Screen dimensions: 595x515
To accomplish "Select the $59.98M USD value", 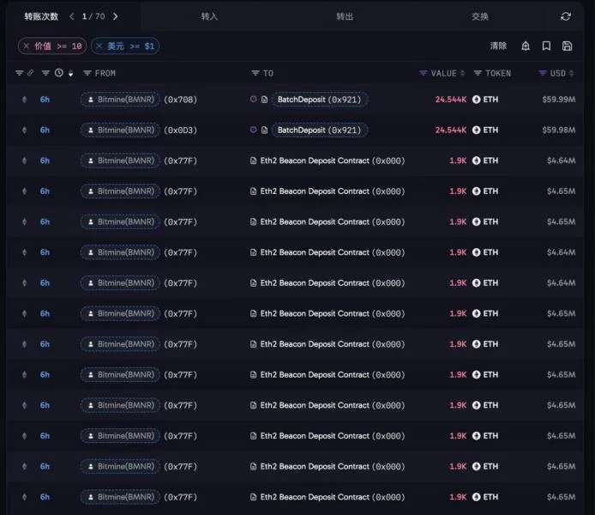I will [x=559, y=130].
